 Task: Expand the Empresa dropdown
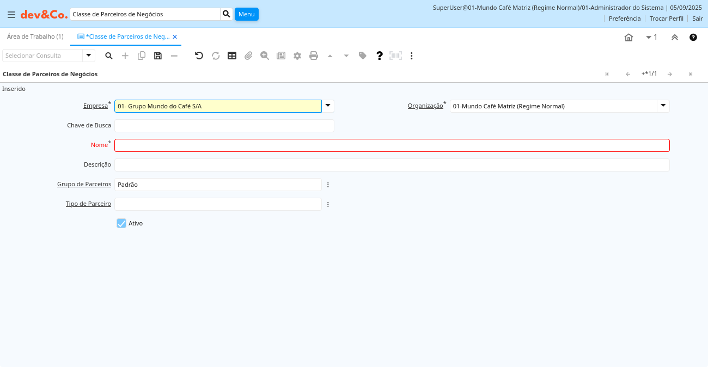pos(328,106)
